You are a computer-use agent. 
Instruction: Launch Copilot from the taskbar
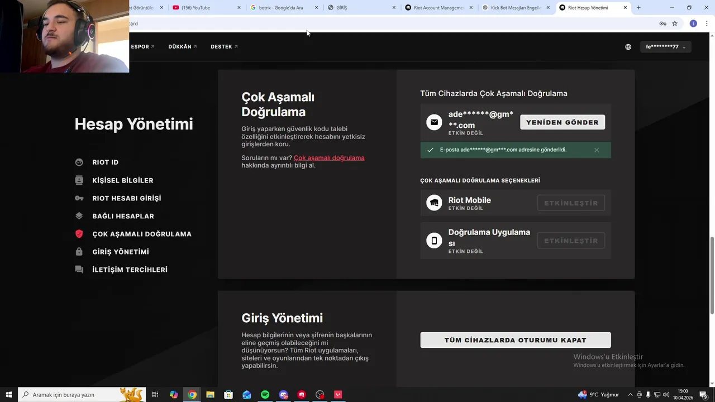(174, 395)
